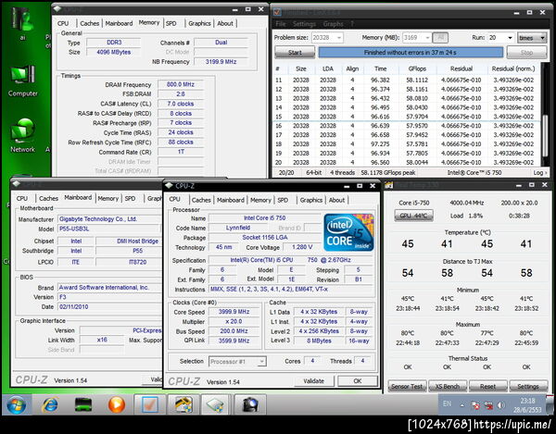556x434 pixels.
Task: Open the File menu in LinX
Action: (281, 24)
